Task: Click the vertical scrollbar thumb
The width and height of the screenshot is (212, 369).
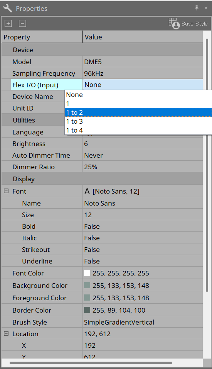Action: pos(207,165)
